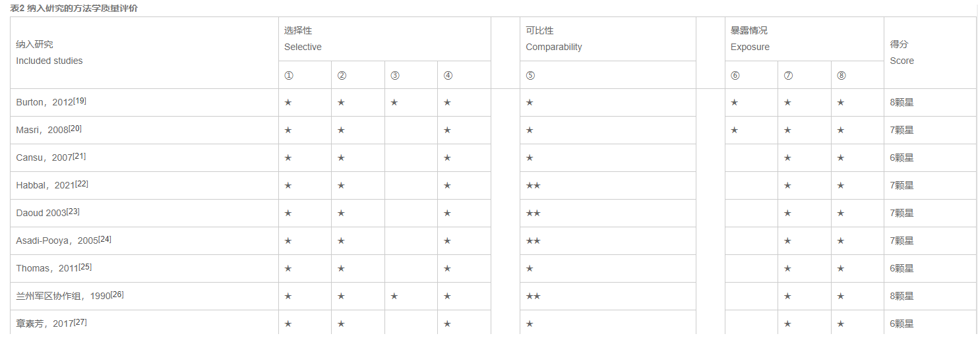
Task: Open reference 24 for Asadi-Pooya, 2005
Action: click(104, 239)
